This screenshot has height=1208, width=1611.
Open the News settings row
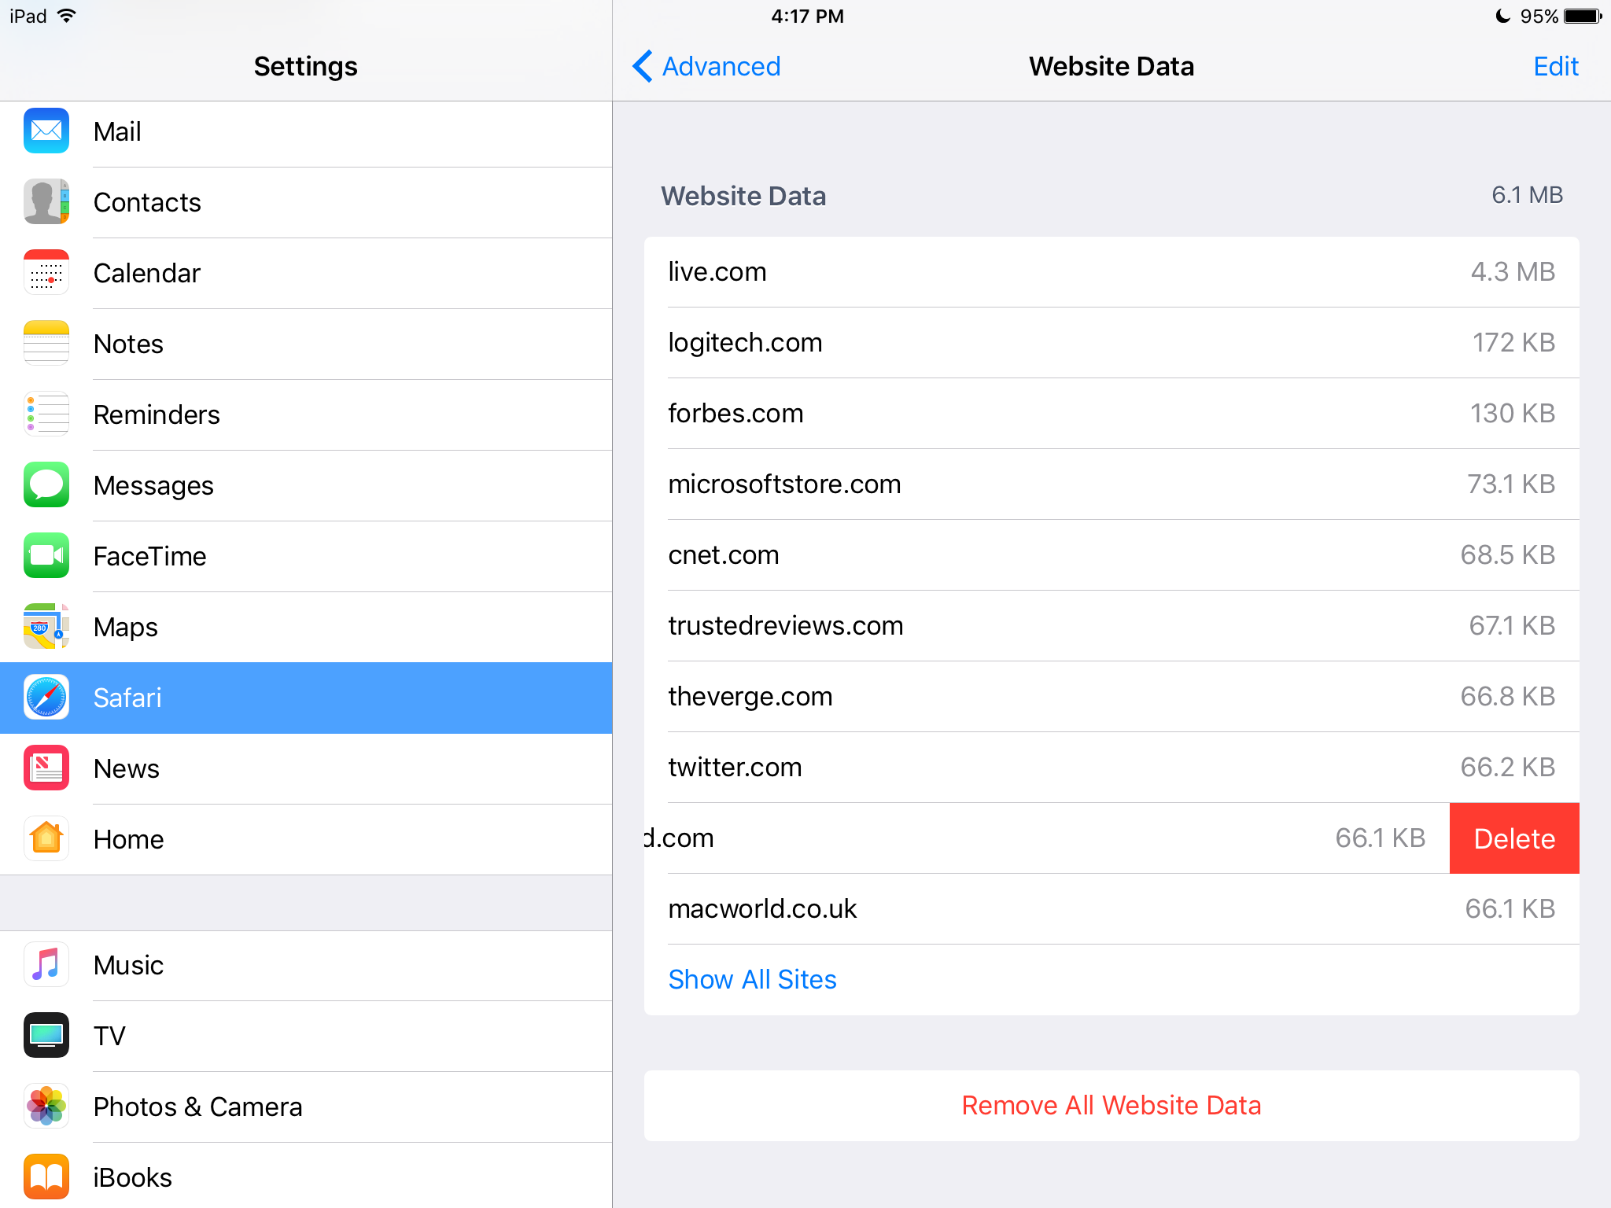(306, 768)
